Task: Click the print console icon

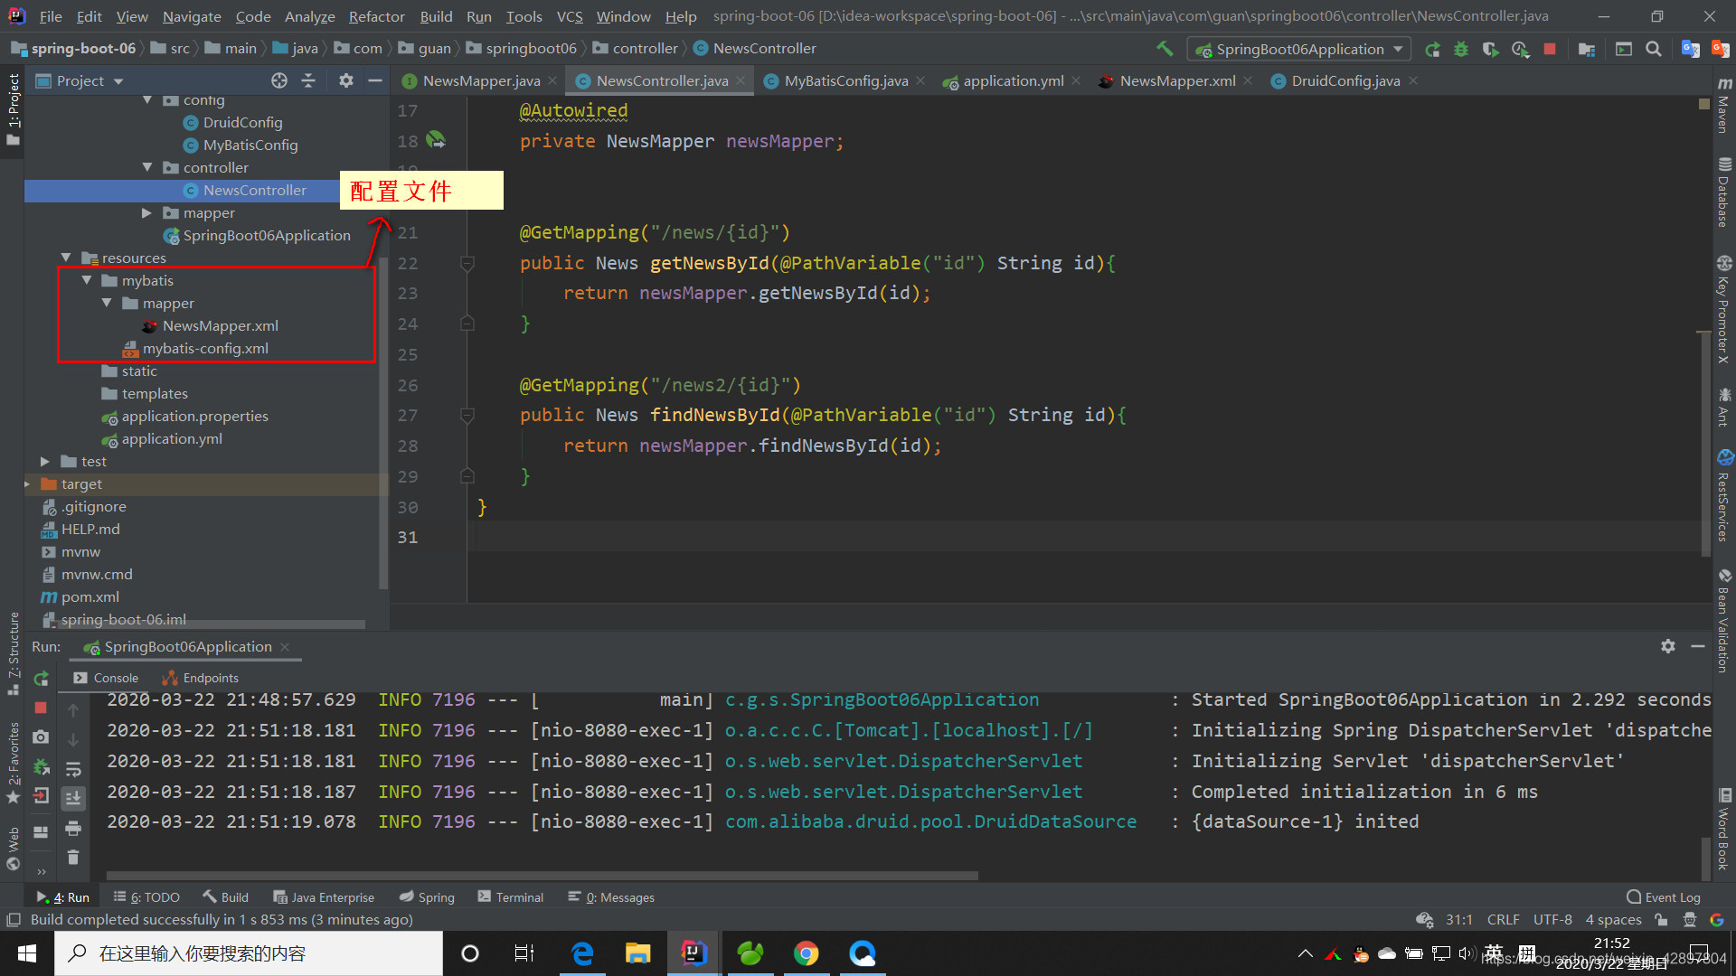Action: [73, 828]
